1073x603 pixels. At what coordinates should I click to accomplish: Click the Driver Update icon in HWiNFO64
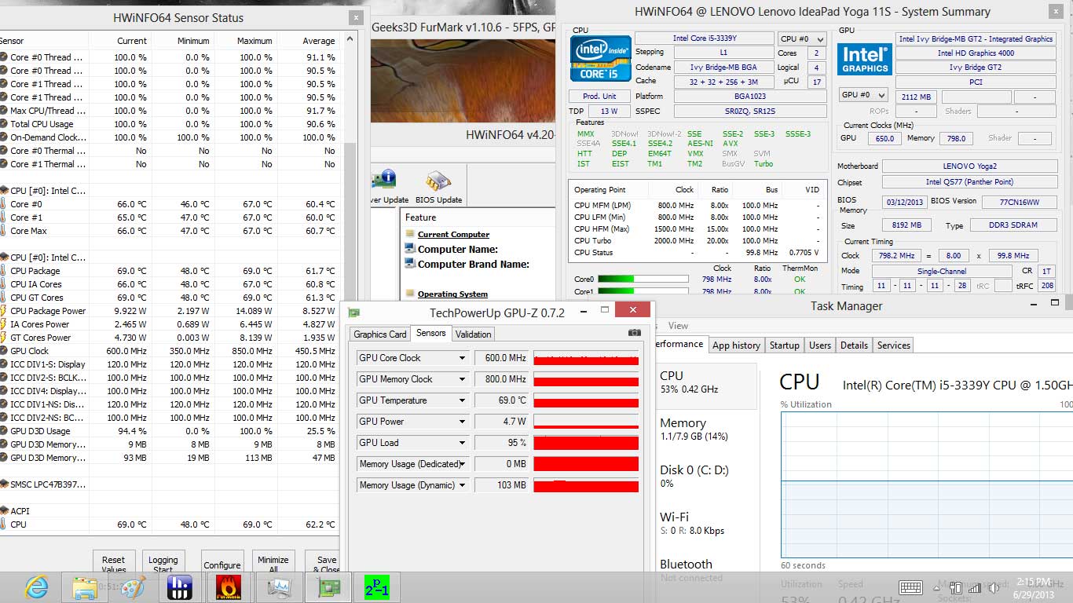(386, 180)
